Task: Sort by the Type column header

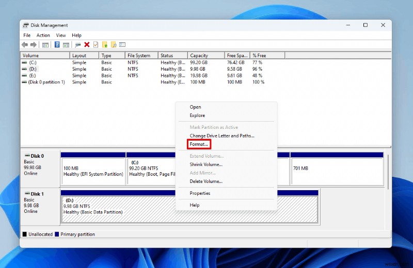Action: [x=112, y=56]
